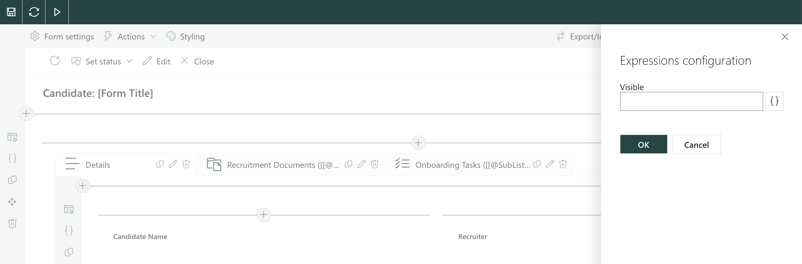
Task: Open the Onboarding Tasks tab
Action: click(473, 165)
